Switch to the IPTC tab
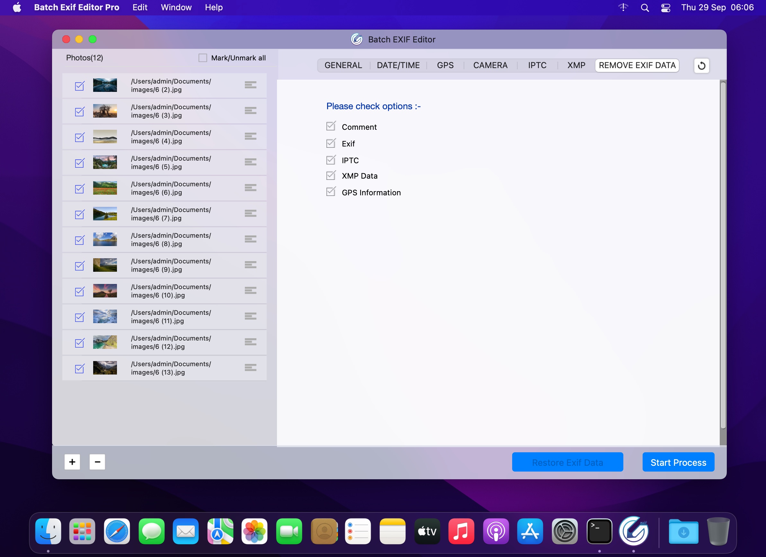The width and height of the screenshot is (766, 557). pos(537,65)
